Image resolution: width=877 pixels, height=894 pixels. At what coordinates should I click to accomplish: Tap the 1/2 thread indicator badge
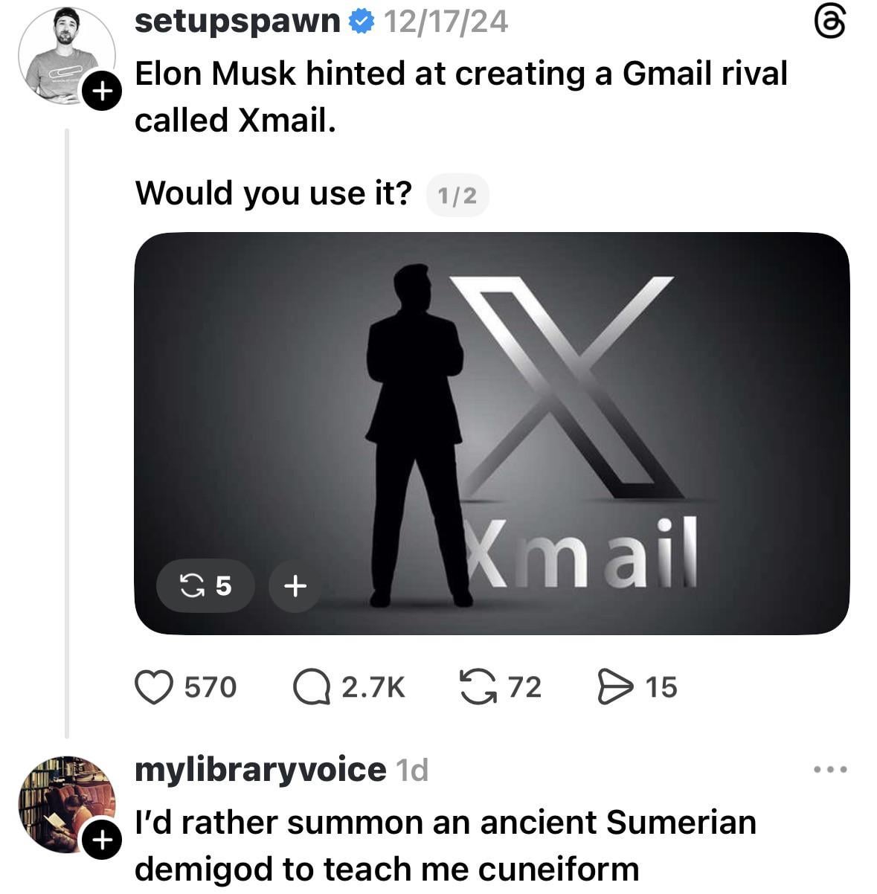tap(457, 196)
